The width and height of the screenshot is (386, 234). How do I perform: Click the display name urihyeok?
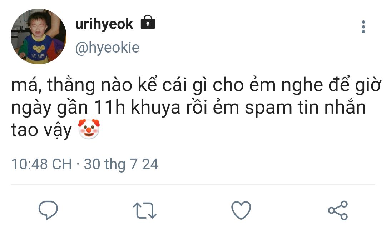[104, 24]
